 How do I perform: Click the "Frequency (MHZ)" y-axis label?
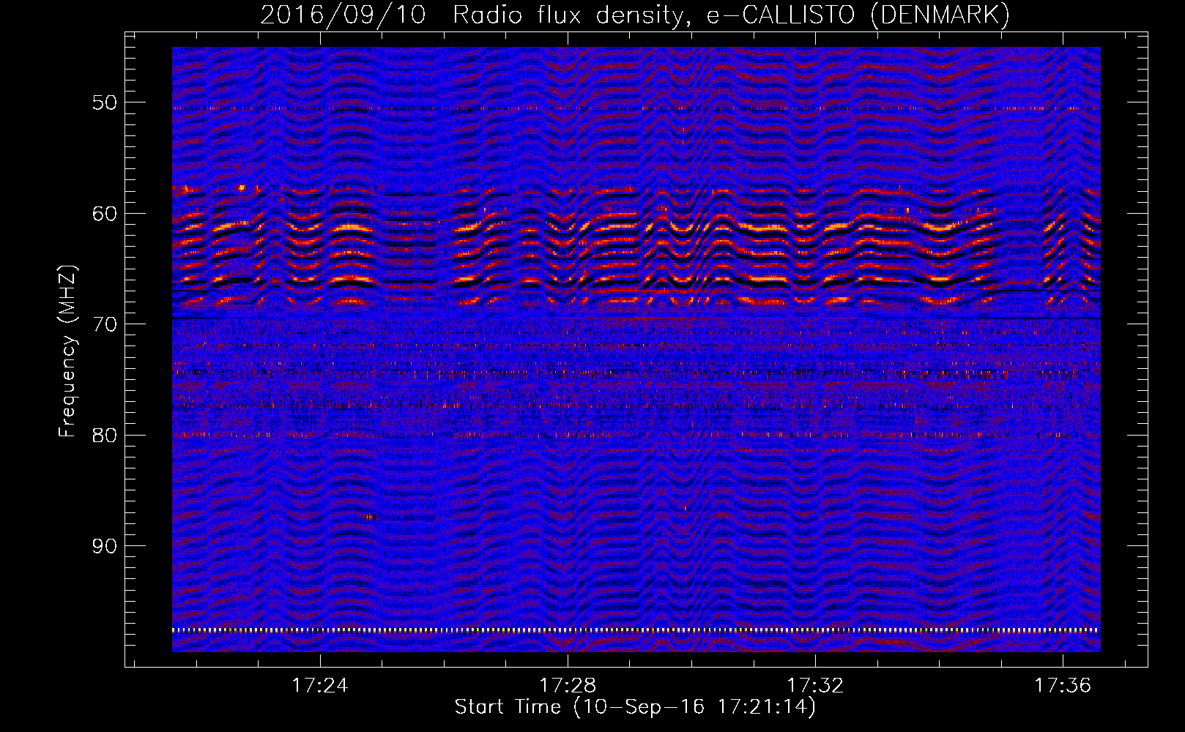[x=67, y=352]
